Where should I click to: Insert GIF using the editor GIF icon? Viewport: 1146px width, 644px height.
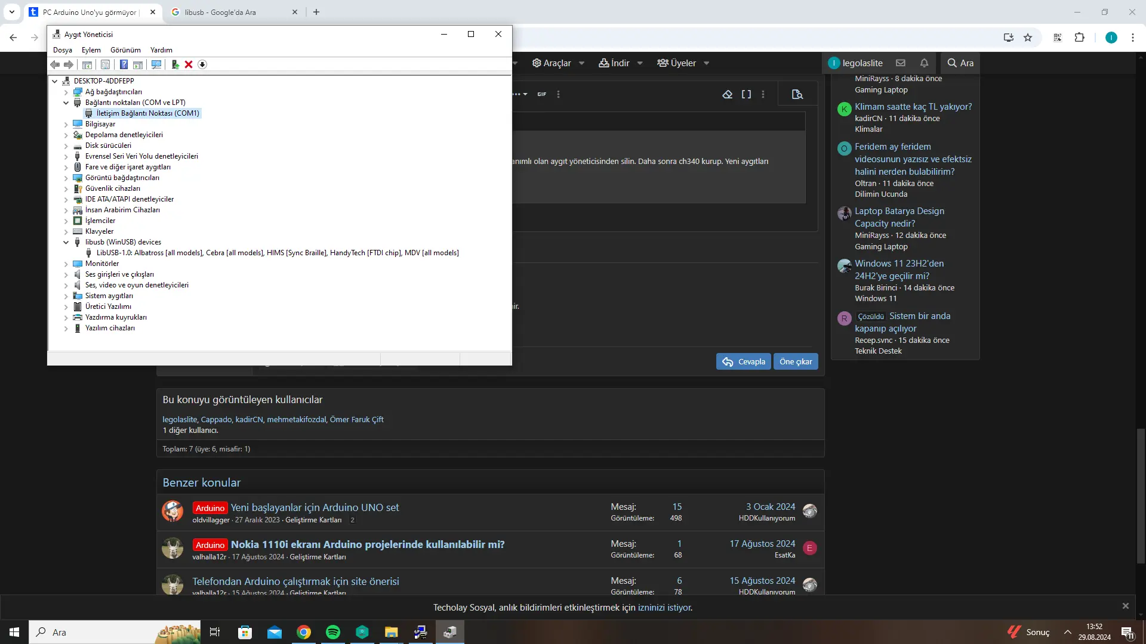(542, 94)
